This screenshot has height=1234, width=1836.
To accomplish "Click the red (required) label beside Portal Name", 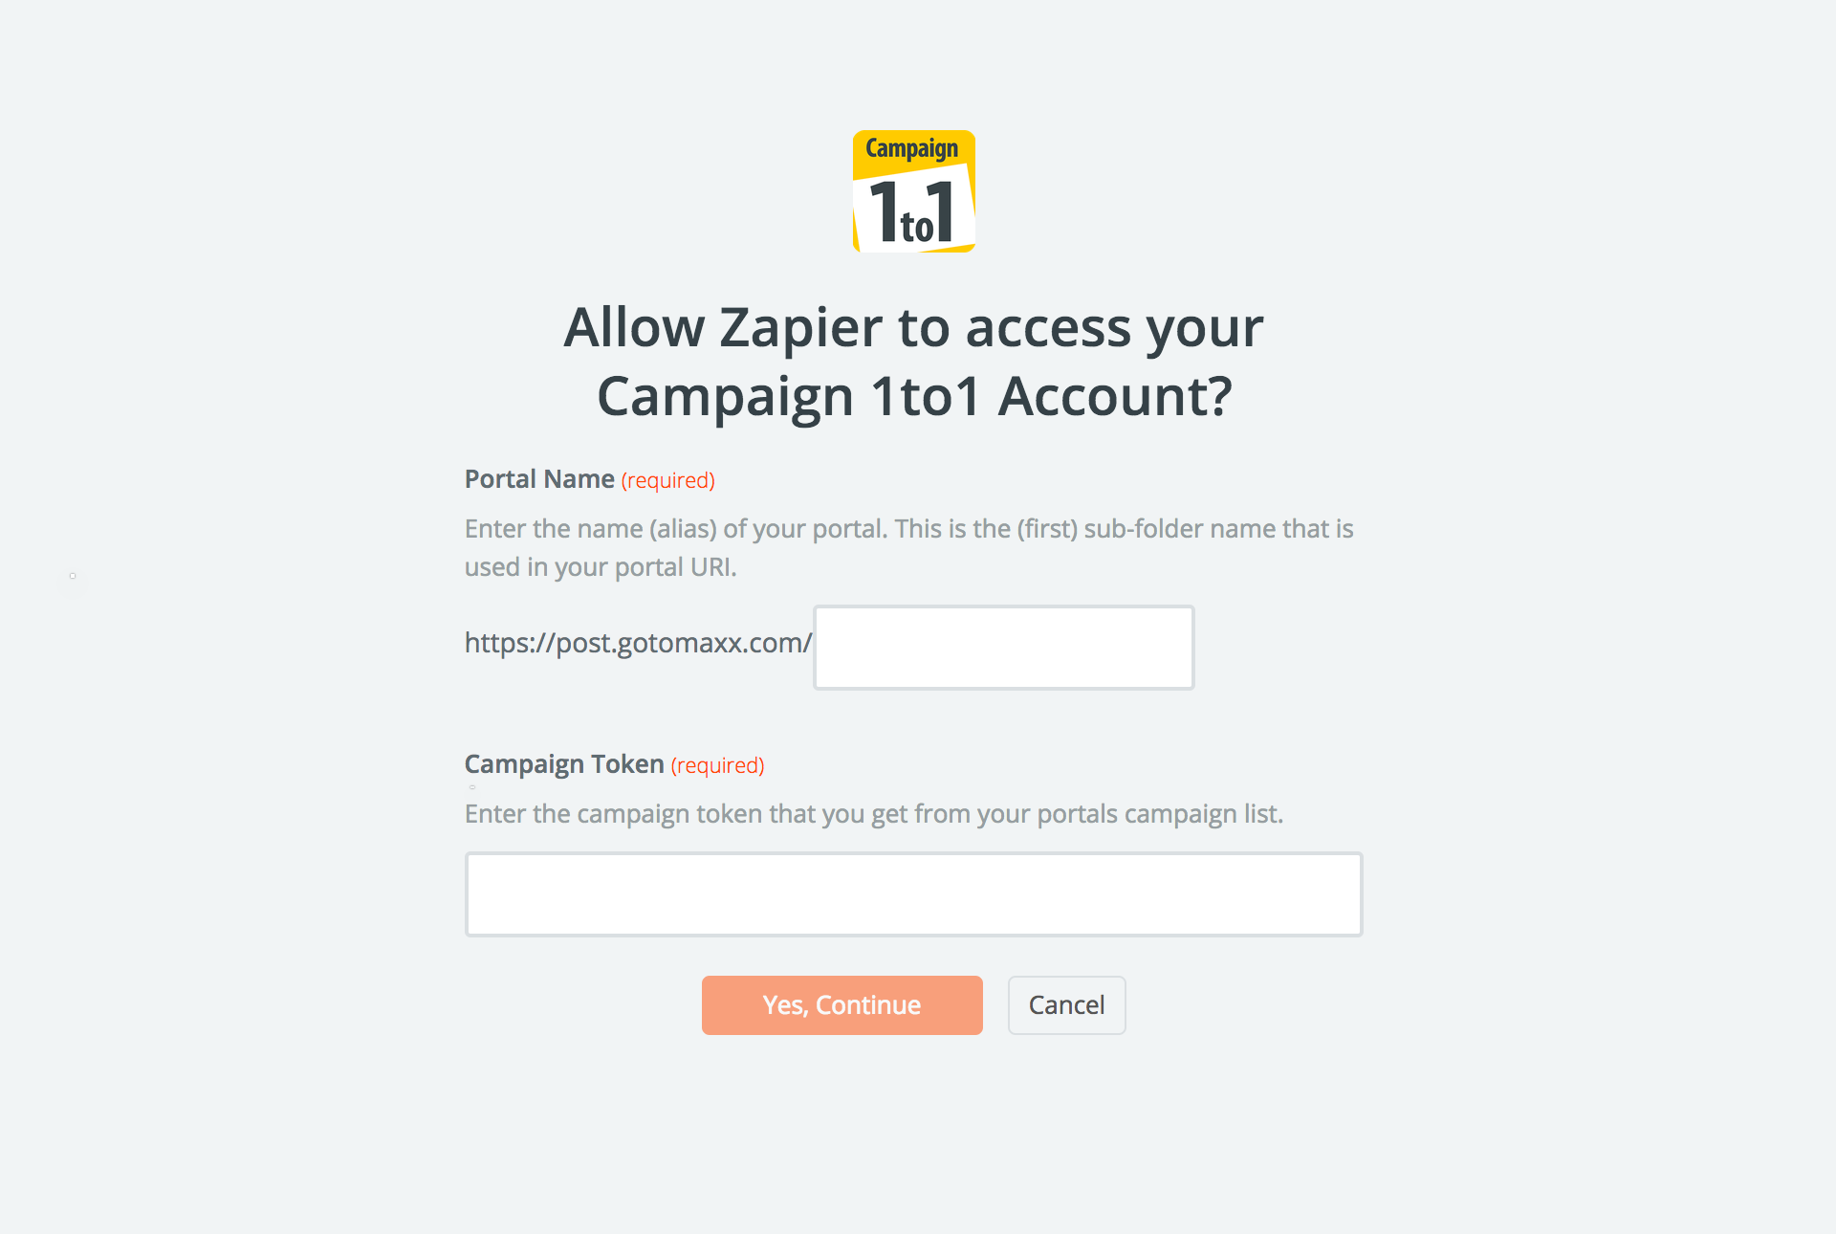I will click(667, 480).
